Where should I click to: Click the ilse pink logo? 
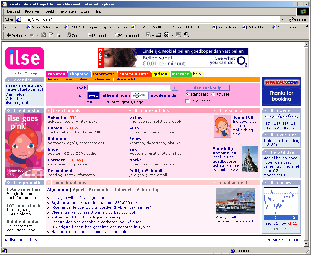25,58
